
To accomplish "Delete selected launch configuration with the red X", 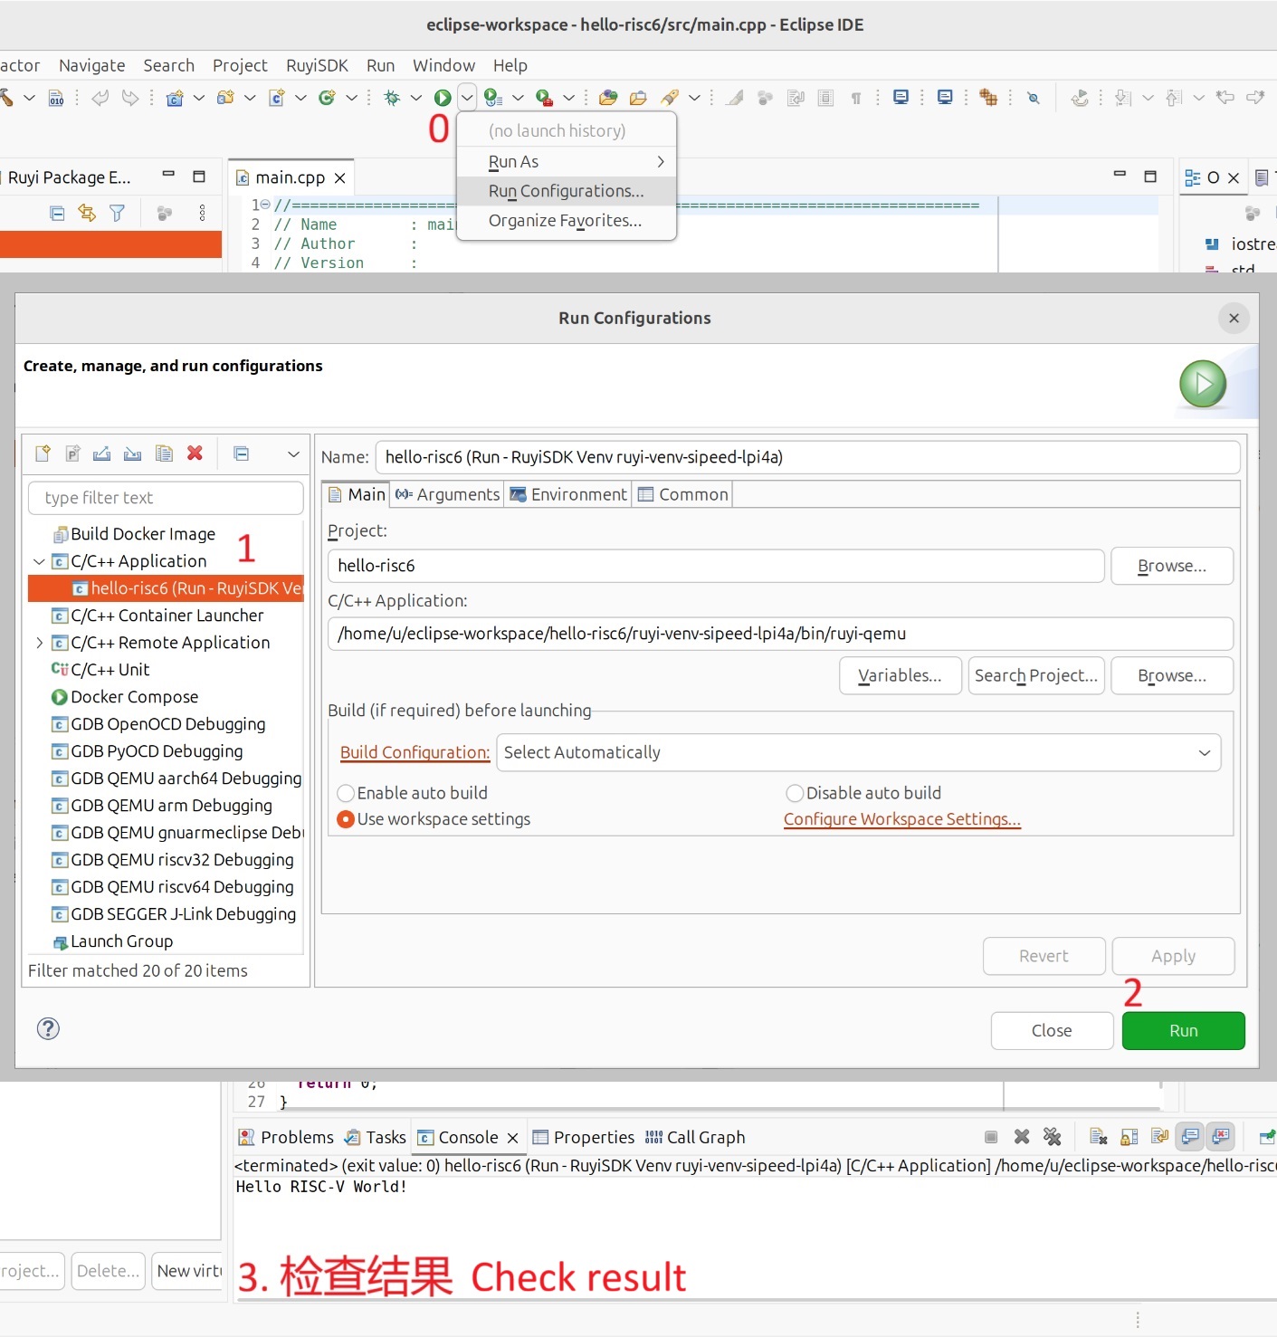I will (195, 454).
